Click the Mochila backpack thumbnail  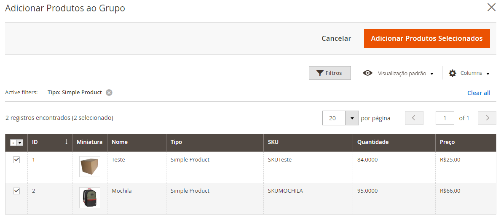(90, 198)
